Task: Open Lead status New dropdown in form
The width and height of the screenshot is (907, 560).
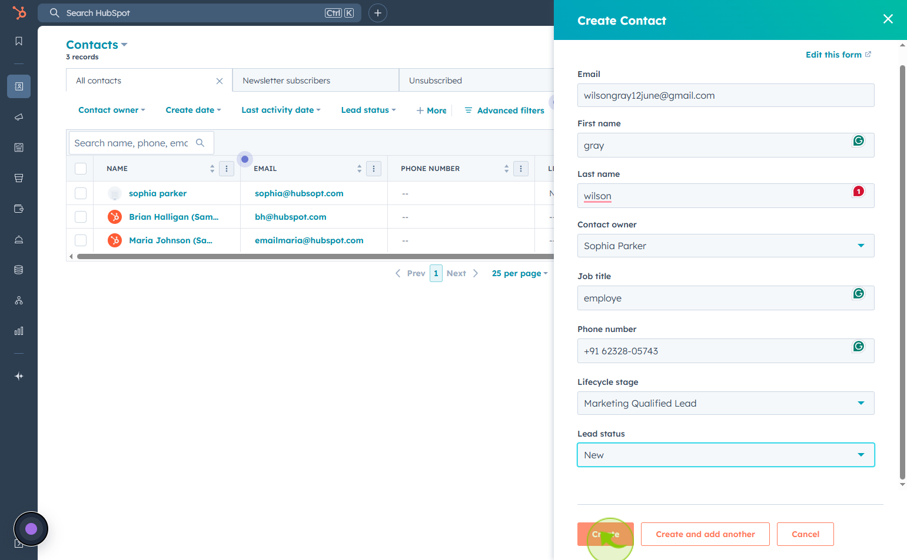Action: pos(726,455)
